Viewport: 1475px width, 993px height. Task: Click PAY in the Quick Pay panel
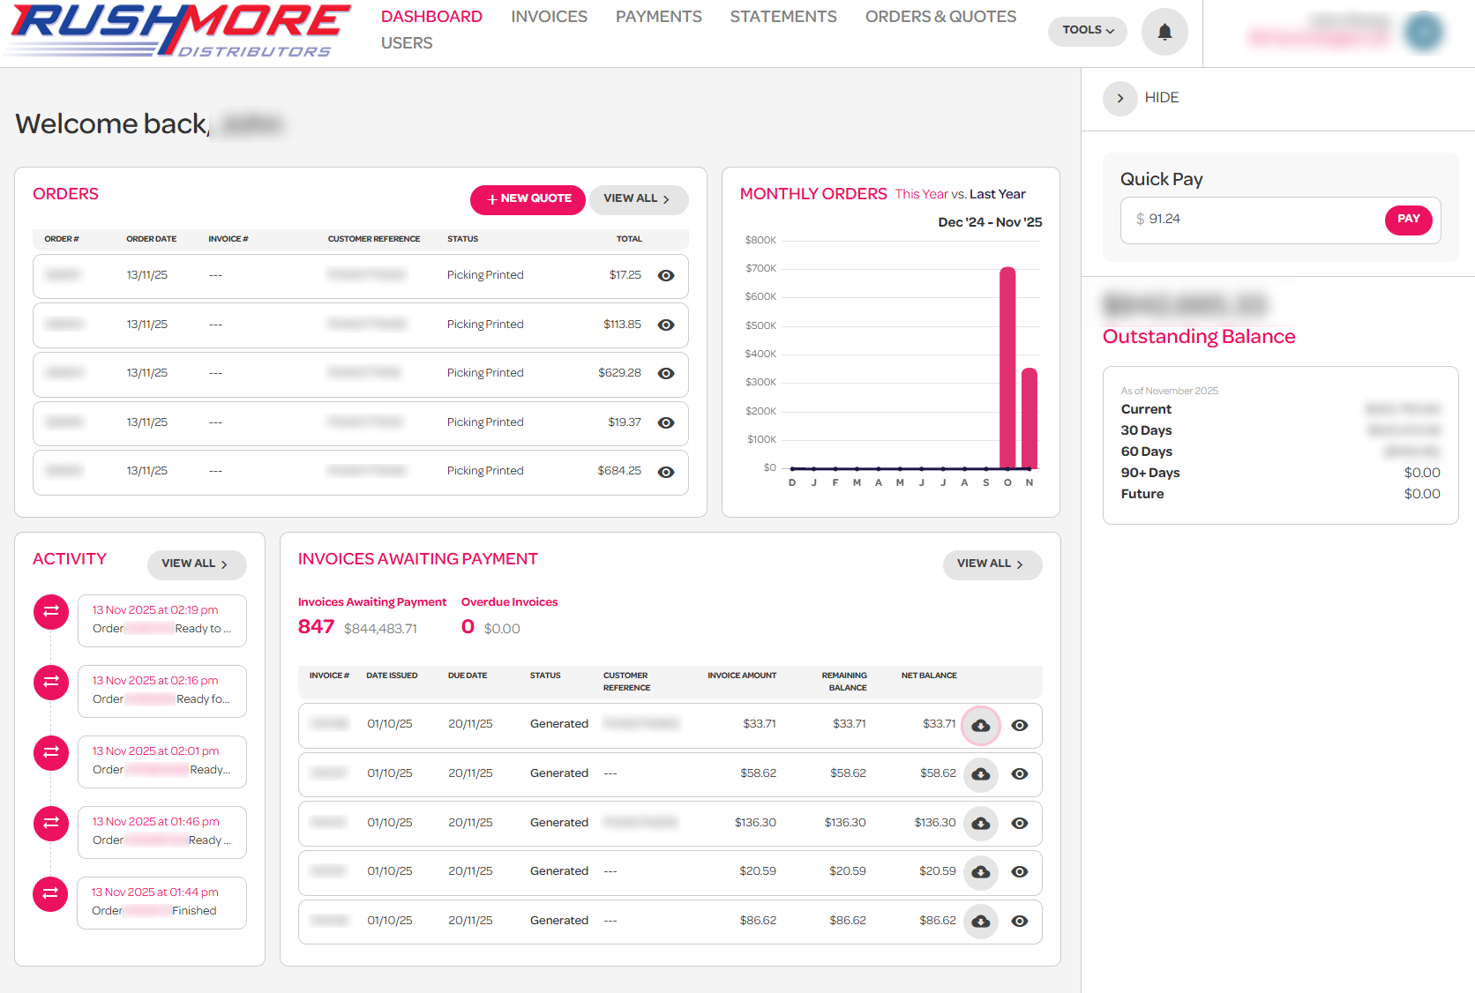pos(1408,220)
